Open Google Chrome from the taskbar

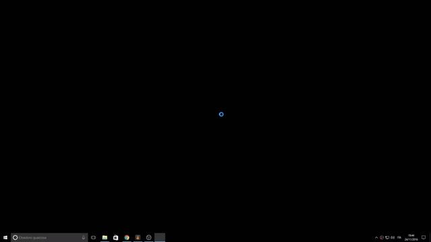[127, 237]
